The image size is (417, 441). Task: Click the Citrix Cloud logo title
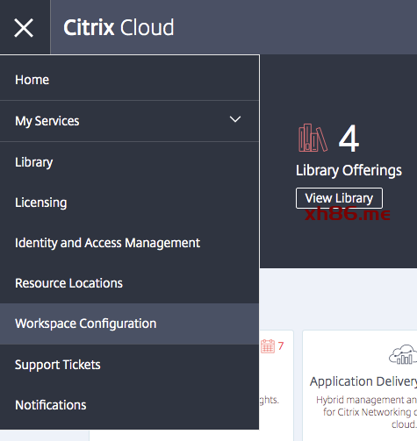point(119,27)
